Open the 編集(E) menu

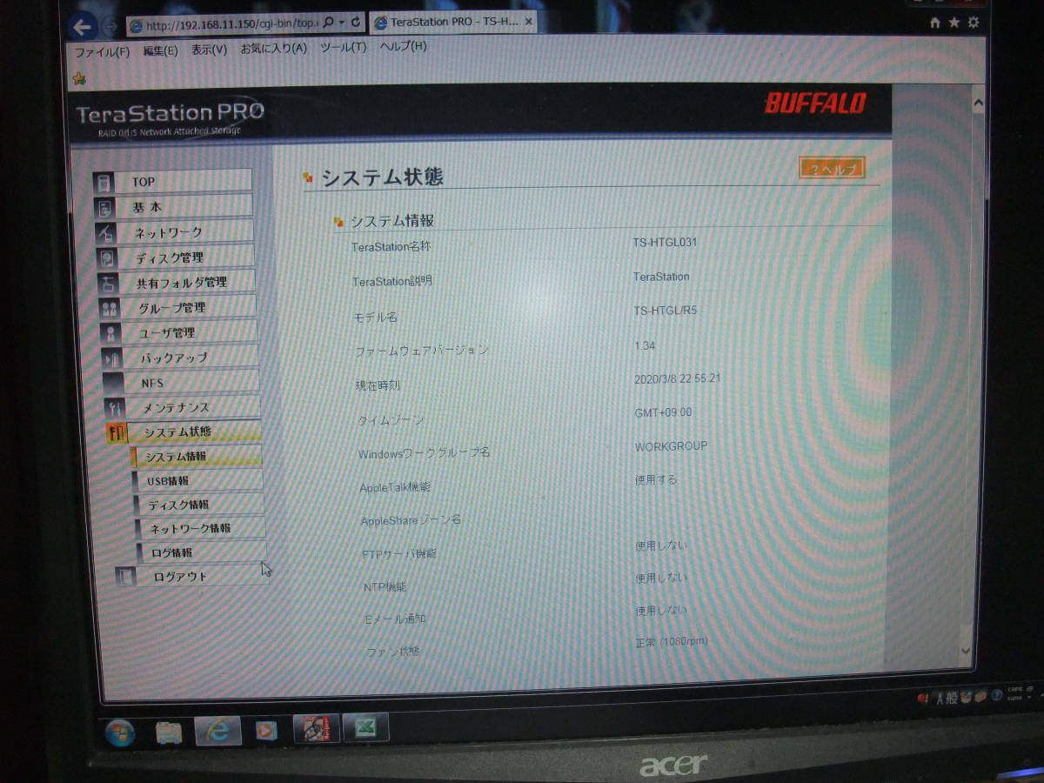tap(160, 51)
